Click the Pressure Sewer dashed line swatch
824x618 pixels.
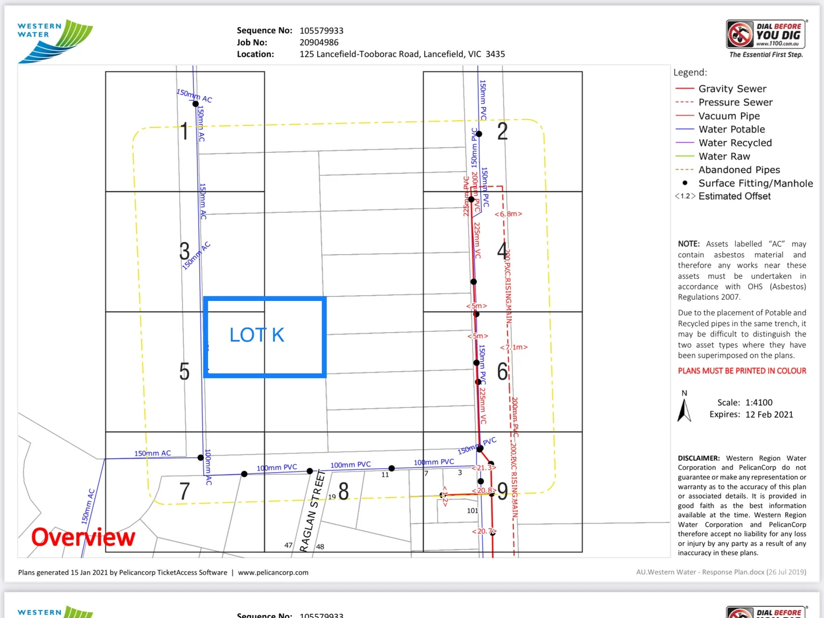click(685, 102)
